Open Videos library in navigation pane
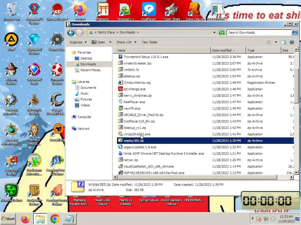Screen dimensions: 301x225 (82, 105)
